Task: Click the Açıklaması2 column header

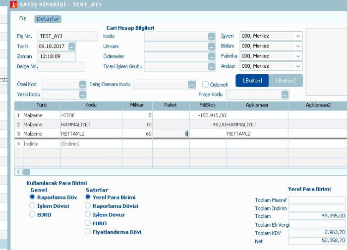Action: tap(318, 105)
